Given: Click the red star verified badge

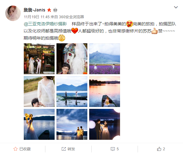Looking at the screenshot, I should [x=49, y=10].
